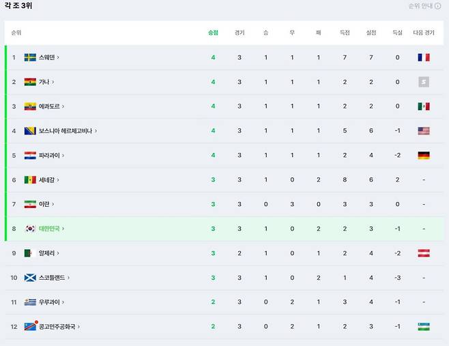Open the 세네갈 team row
Viewport: 449px width, 346px height.
224,180
